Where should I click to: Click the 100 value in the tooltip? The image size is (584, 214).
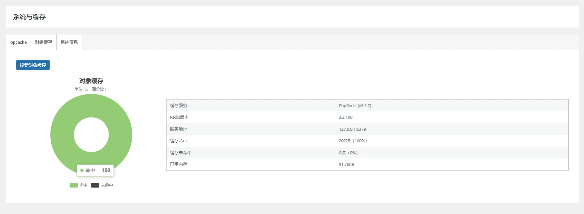pos(106,170)
